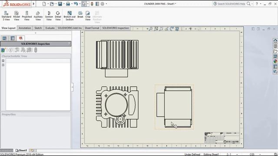Activate the Select cursor tool
The image size is (278, 156).
84,4
